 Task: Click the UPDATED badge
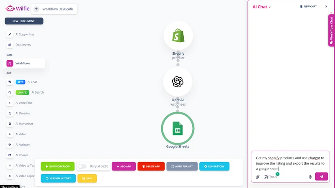click(23, 92)
